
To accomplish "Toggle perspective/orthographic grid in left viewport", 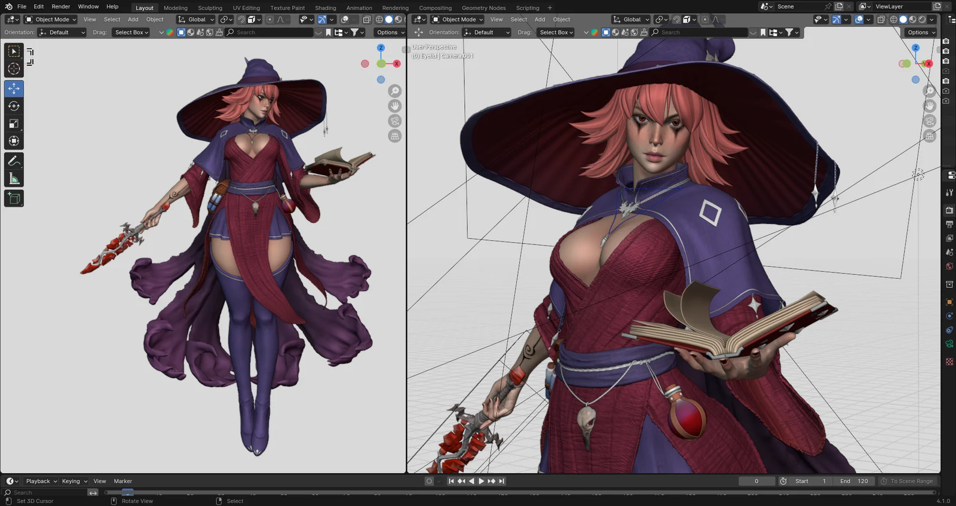I will point(395,136).
